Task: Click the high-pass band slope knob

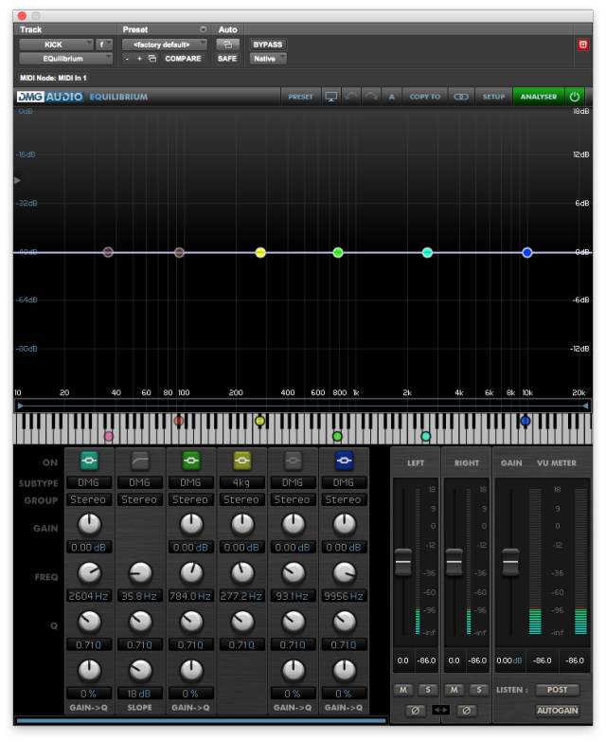Action: (140, 670)
